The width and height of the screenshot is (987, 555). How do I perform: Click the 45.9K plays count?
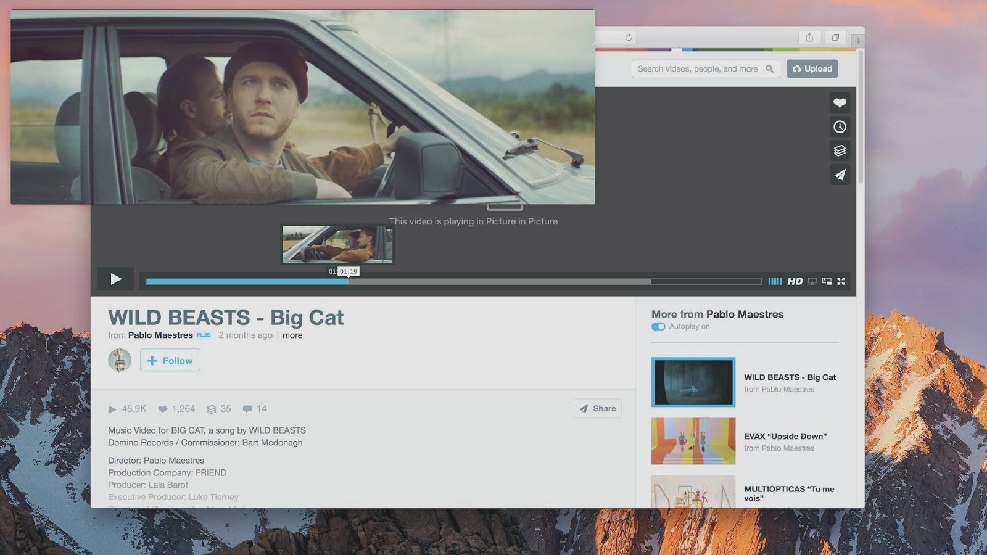pos(128,409)
